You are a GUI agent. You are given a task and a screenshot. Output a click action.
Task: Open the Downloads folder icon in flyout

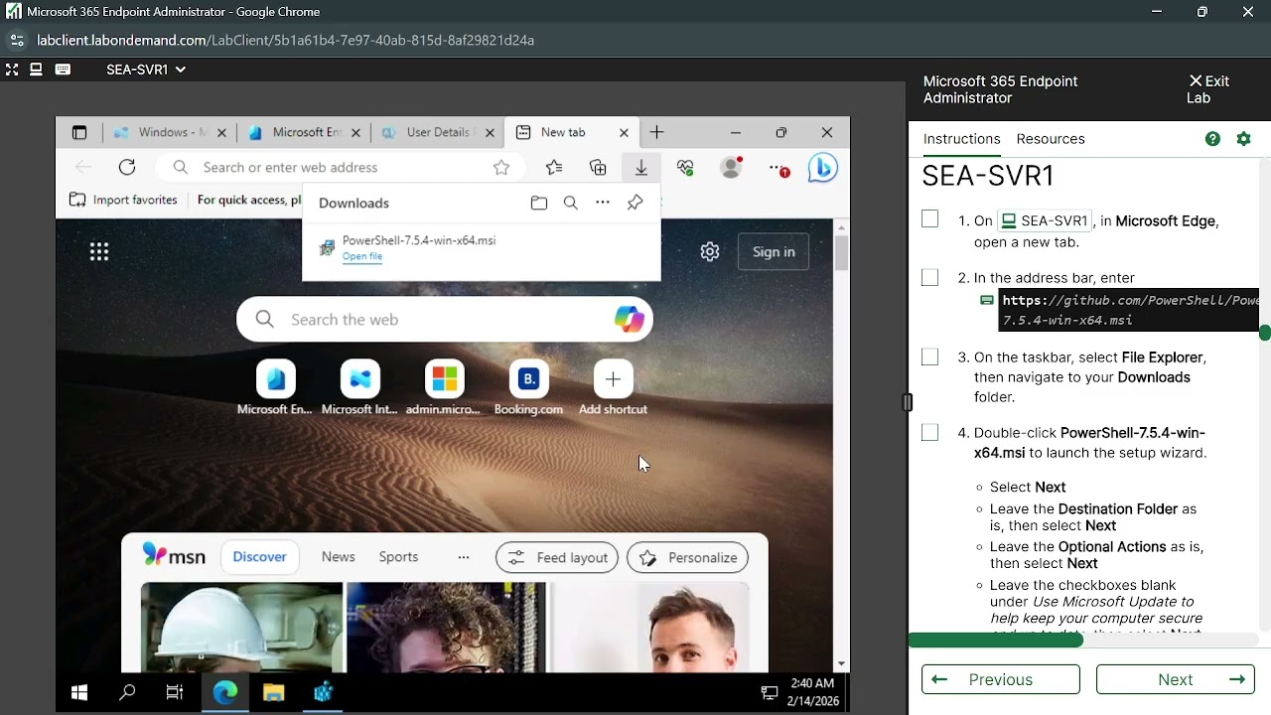(539, 203)
